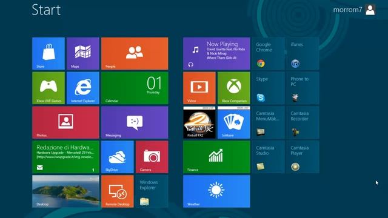Open Phone to PC tile
Screen dimensions: 388x218
coord(303,88)
